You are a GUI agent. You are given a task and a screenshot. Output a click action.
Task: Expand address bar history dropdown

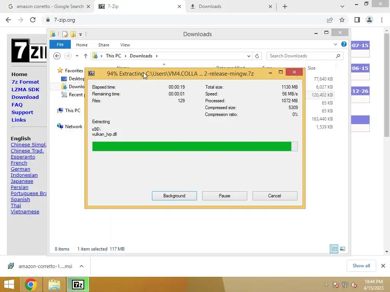pos(249,56)
